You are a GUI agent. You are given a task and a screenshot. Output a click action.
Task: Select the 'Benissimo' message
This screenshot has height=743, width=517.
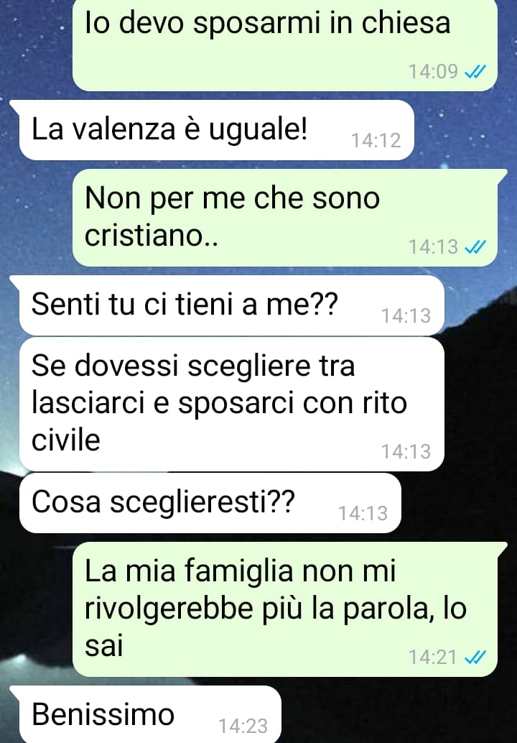(x=150, y=714)
